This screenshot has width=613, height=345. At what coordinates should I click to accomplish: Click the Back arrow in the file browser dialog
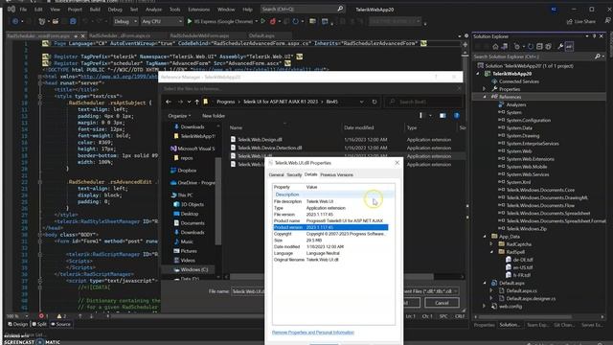click(169, 102)
